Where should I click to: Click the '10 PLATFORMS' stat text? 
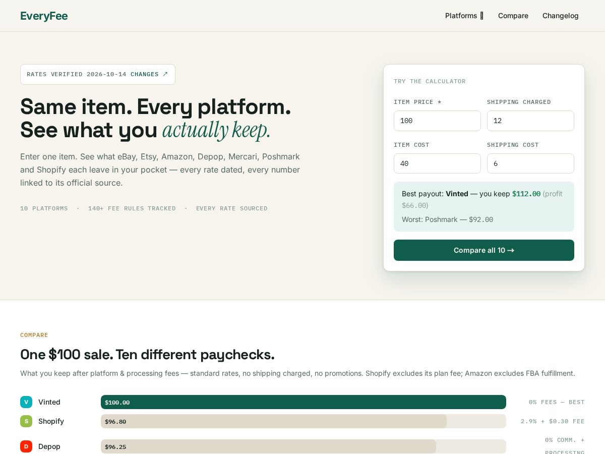tap(44, 208)
